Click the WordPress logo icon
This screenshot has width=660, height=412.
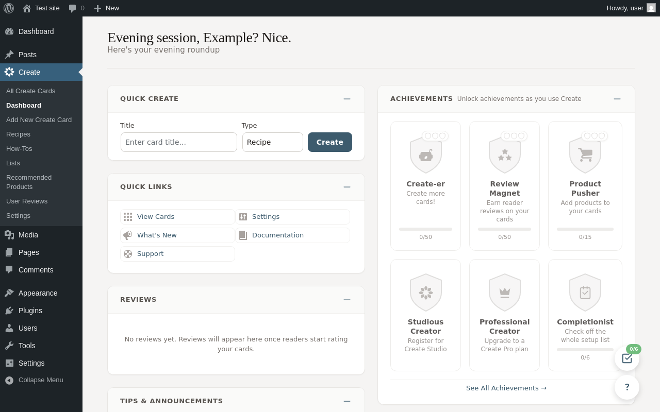[x=9, y=8]
